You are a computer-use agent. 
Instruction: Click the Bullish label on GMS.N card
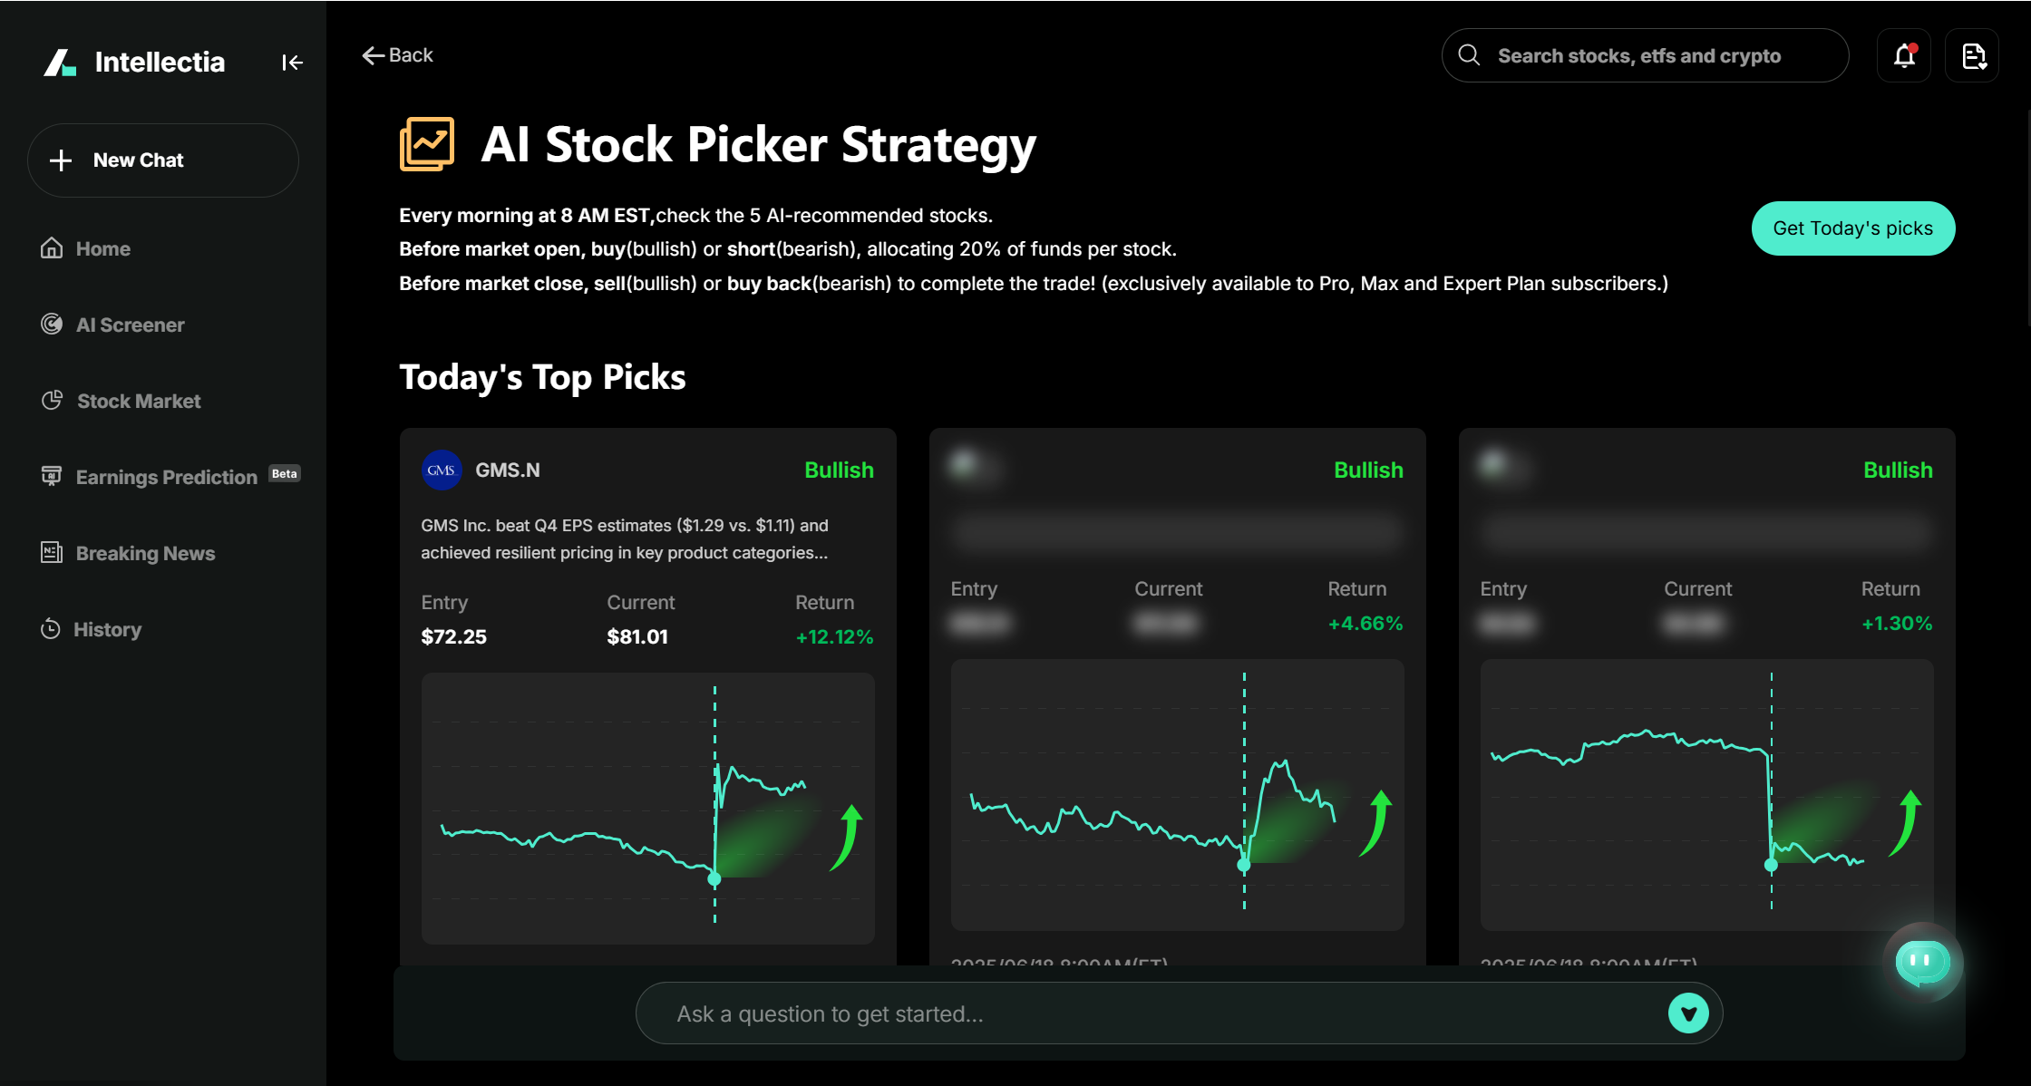point(839,470)
